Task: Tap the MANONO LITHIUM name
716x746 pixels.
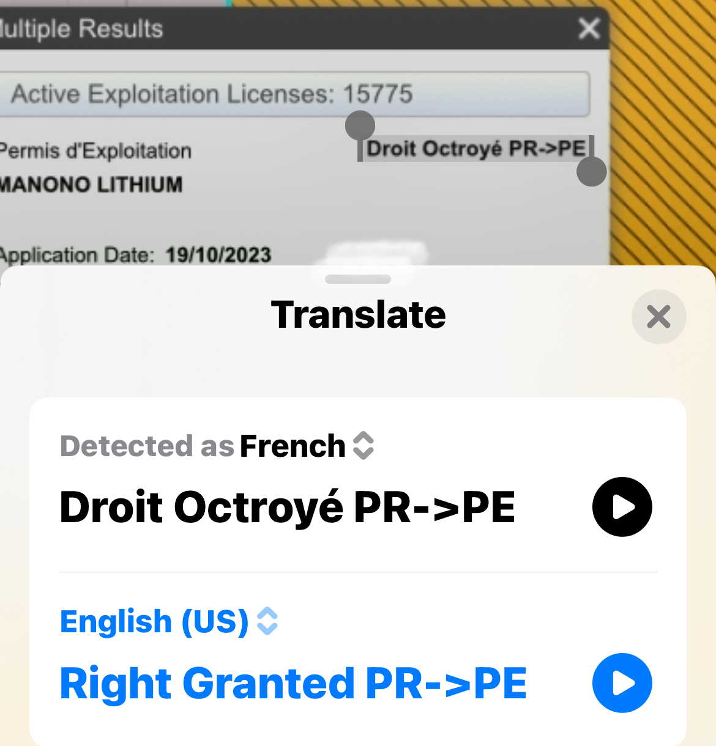Action: pyautogui.click(x=91, y=185)
